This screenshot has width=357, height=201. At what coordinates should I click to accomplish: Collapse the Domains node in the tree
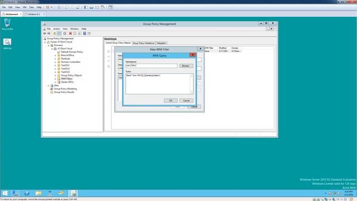click(x=49, y=45)
